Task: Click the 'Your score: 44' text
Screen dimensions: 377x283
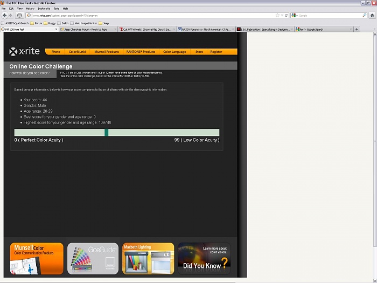Action: click(x=35, y=100)
